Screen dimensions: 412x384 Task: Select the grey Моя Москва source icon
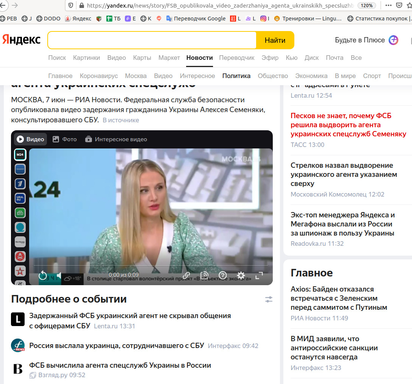pyautogui.click(x=20, y=242)
